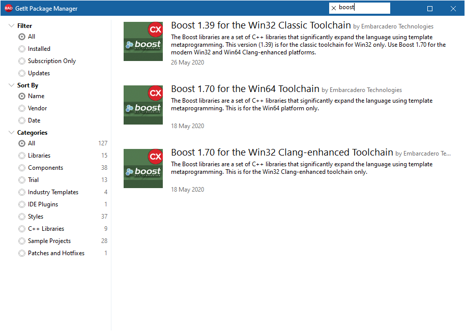Click the RAD Studio logo icon in title bar

tap(9, 8)
